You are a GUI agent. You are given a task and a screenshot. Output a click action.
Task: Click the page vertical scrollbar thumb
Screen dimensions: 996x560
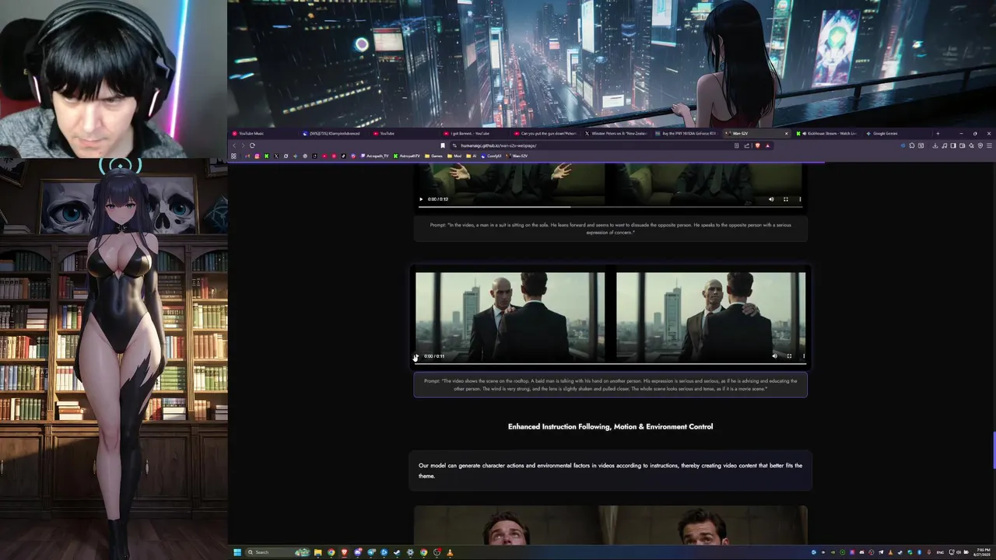coord(994,451)
